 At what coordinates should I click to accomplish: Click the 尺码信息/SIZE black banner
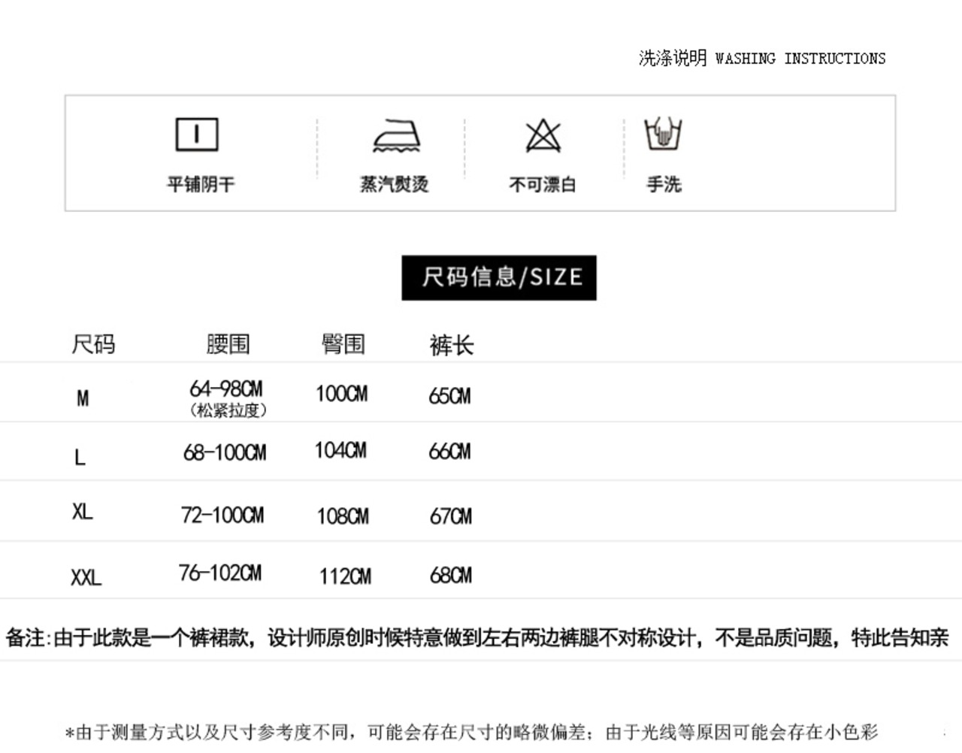click(499, 277)
